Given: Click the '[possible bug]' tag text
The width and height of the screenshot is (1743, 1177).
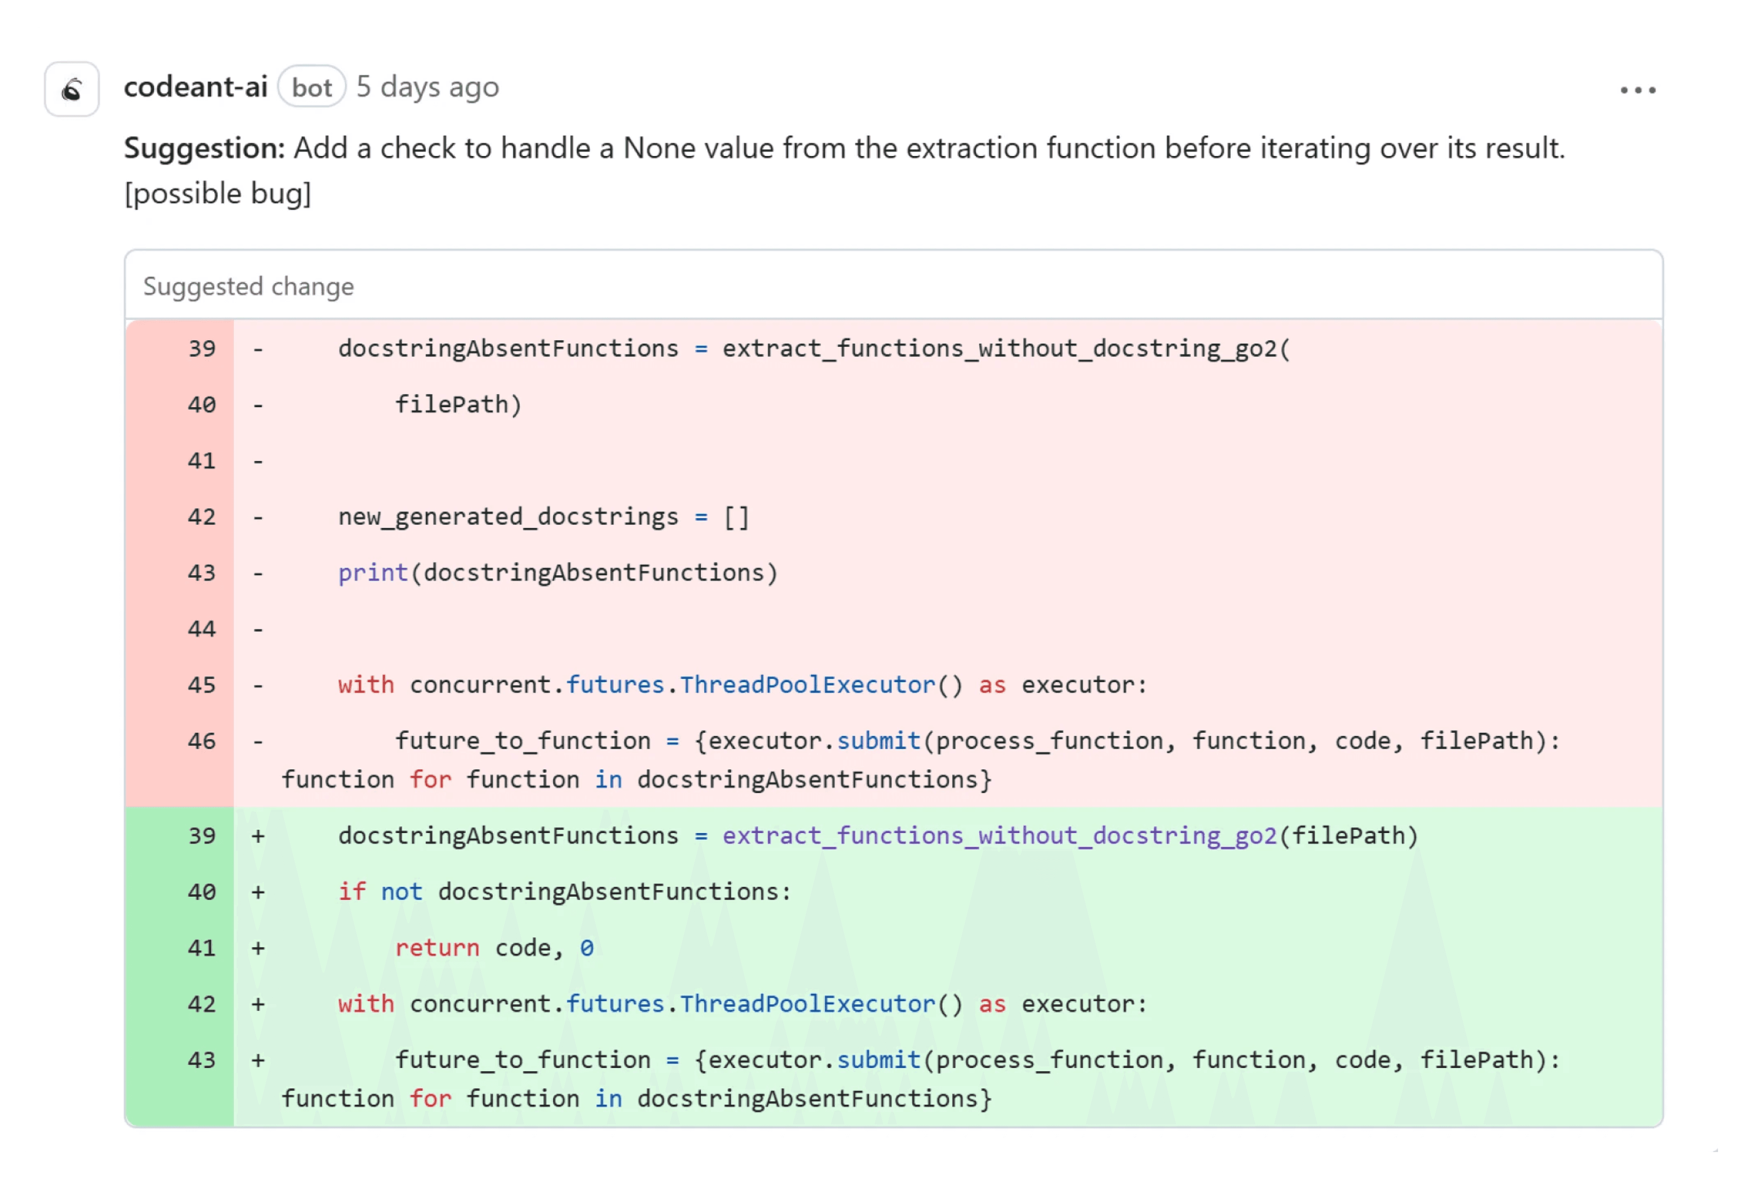Looking at the screenshot, I should 218,193.
